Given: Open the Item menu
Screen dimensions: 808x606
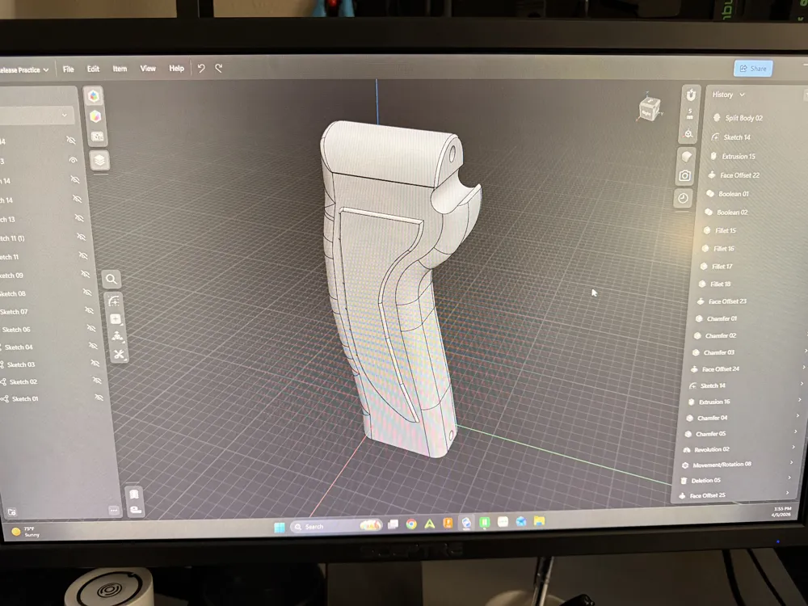Looking at the screenshot, I should click(120, 69).
